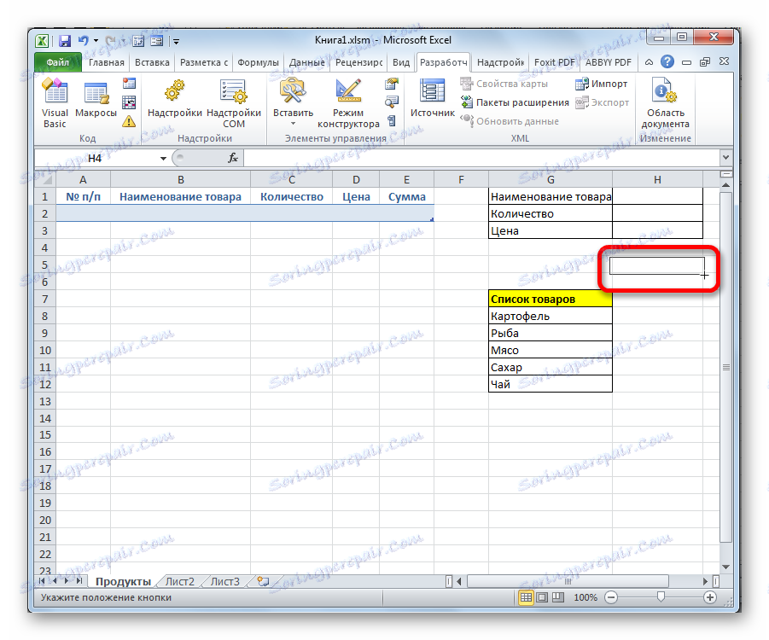
Task: Open Надстройки add-ins gear icon
Action: (175, 100)
